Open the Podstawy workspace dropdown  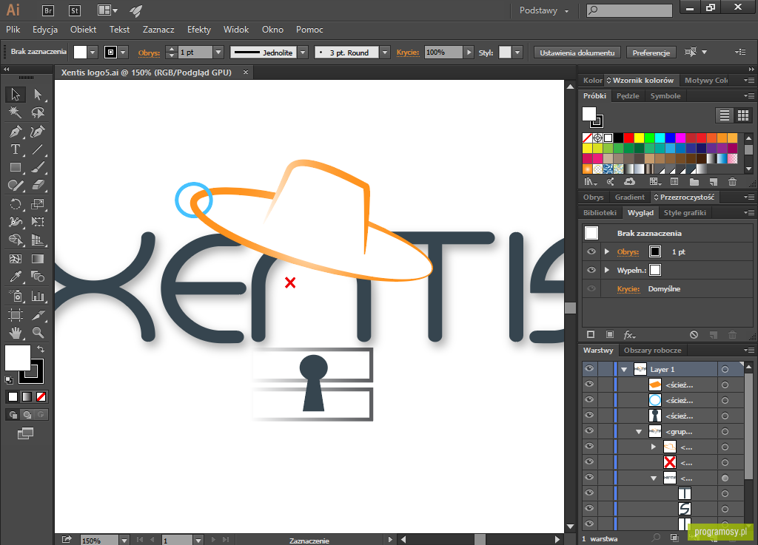(x=544, y=10)
